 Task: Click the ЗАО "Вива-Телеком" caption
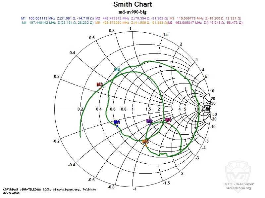coord(238,184)
